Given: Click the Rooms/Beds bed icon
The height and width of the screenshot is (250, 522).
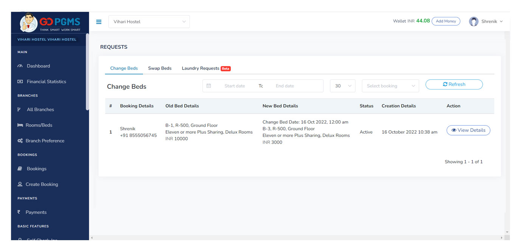Looking at the screenshot, I should click(x=20, y=125).
